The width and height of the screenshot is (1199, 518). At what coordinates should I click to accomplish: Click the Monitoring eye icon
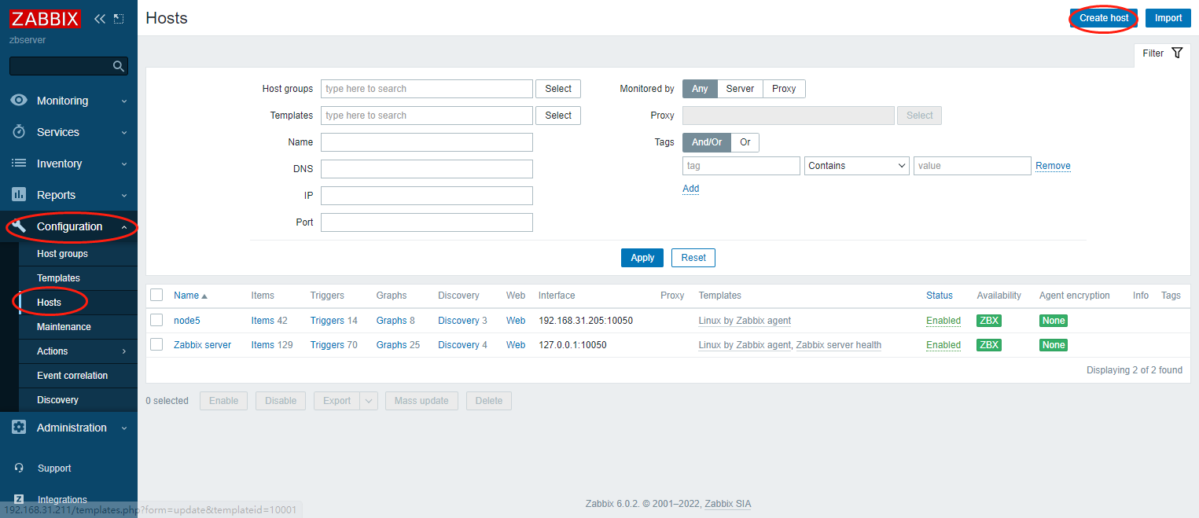click(x=20, y=101)
